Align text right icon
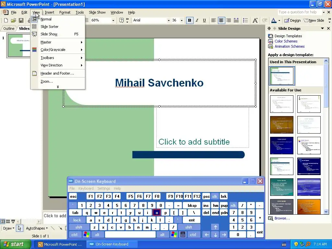The width and height of the screenshot is (332, 249). (x=229, y=20)
